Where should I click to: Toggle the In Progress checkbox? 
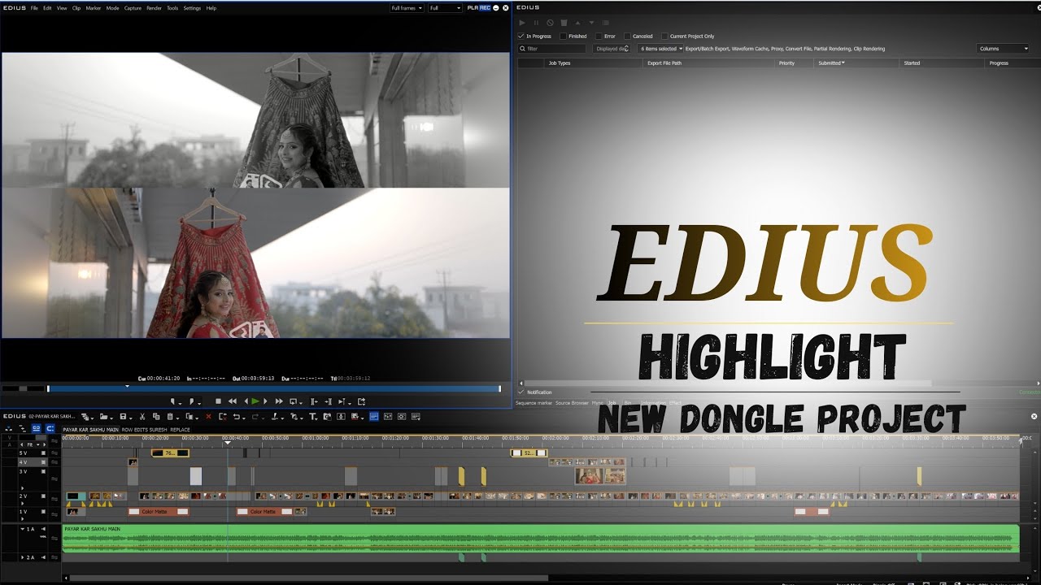[521, 37]
